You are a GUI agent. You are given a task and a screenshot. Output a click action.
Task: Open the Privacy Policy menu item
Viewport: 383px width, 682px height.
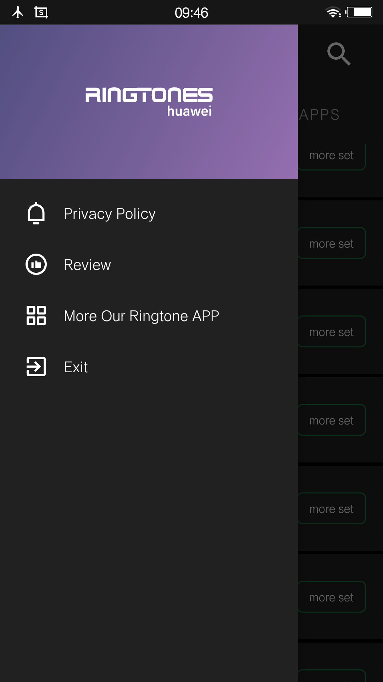pos(110,214)
